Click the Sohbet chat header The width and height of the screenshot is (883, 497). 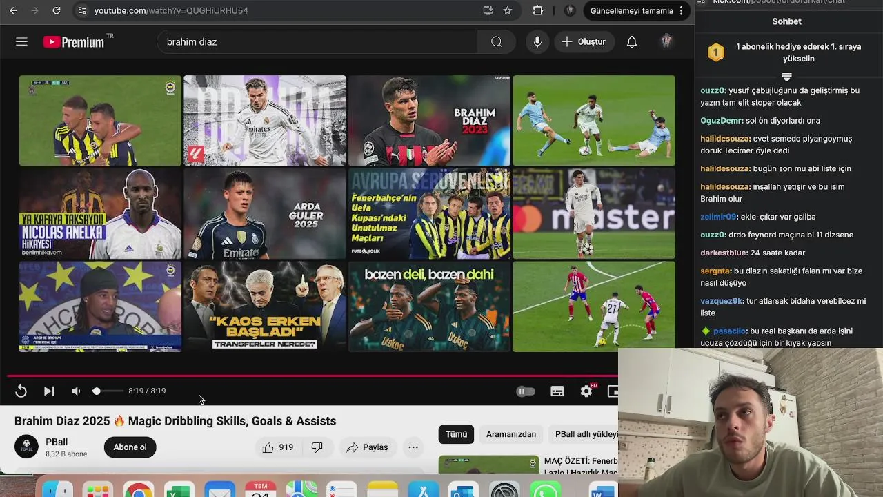pos(786,21)
